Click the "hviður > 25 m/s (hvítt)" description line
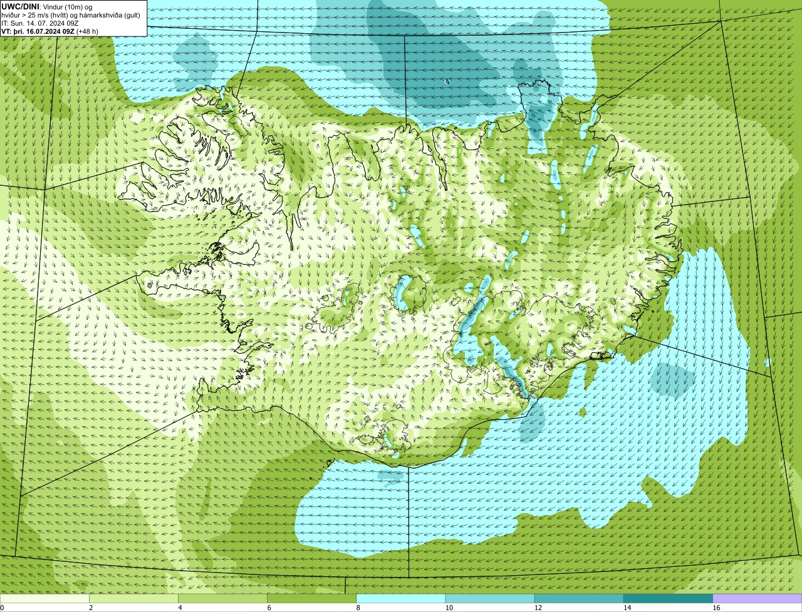Screen dimensions: 802x612 pos(71,14)
